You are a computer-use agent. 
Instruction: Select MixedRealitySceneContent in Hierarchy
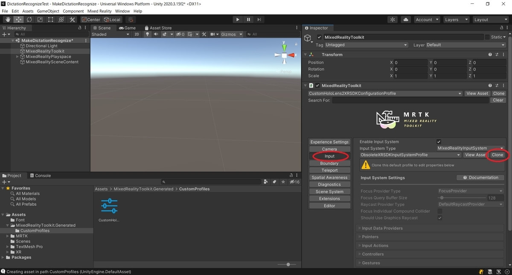[52, 62]
